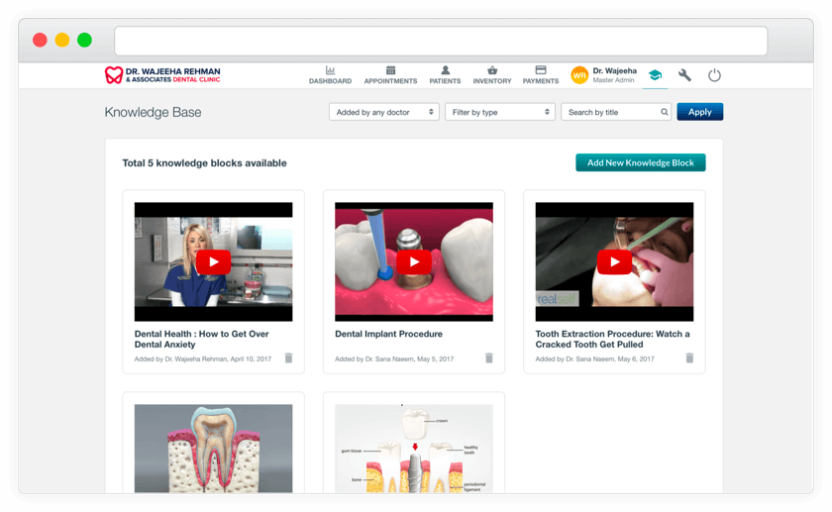
Task: Delete the Dental Implant Procedure block
Action: (489, 358)
